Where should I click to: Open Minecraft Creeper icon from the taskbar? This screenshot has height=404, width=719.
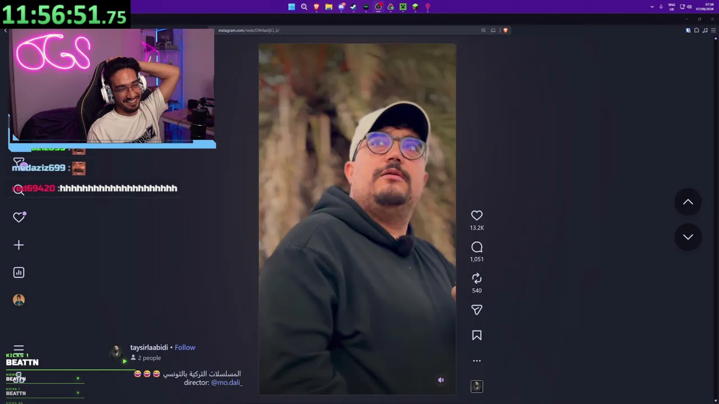tap(403, 7)
